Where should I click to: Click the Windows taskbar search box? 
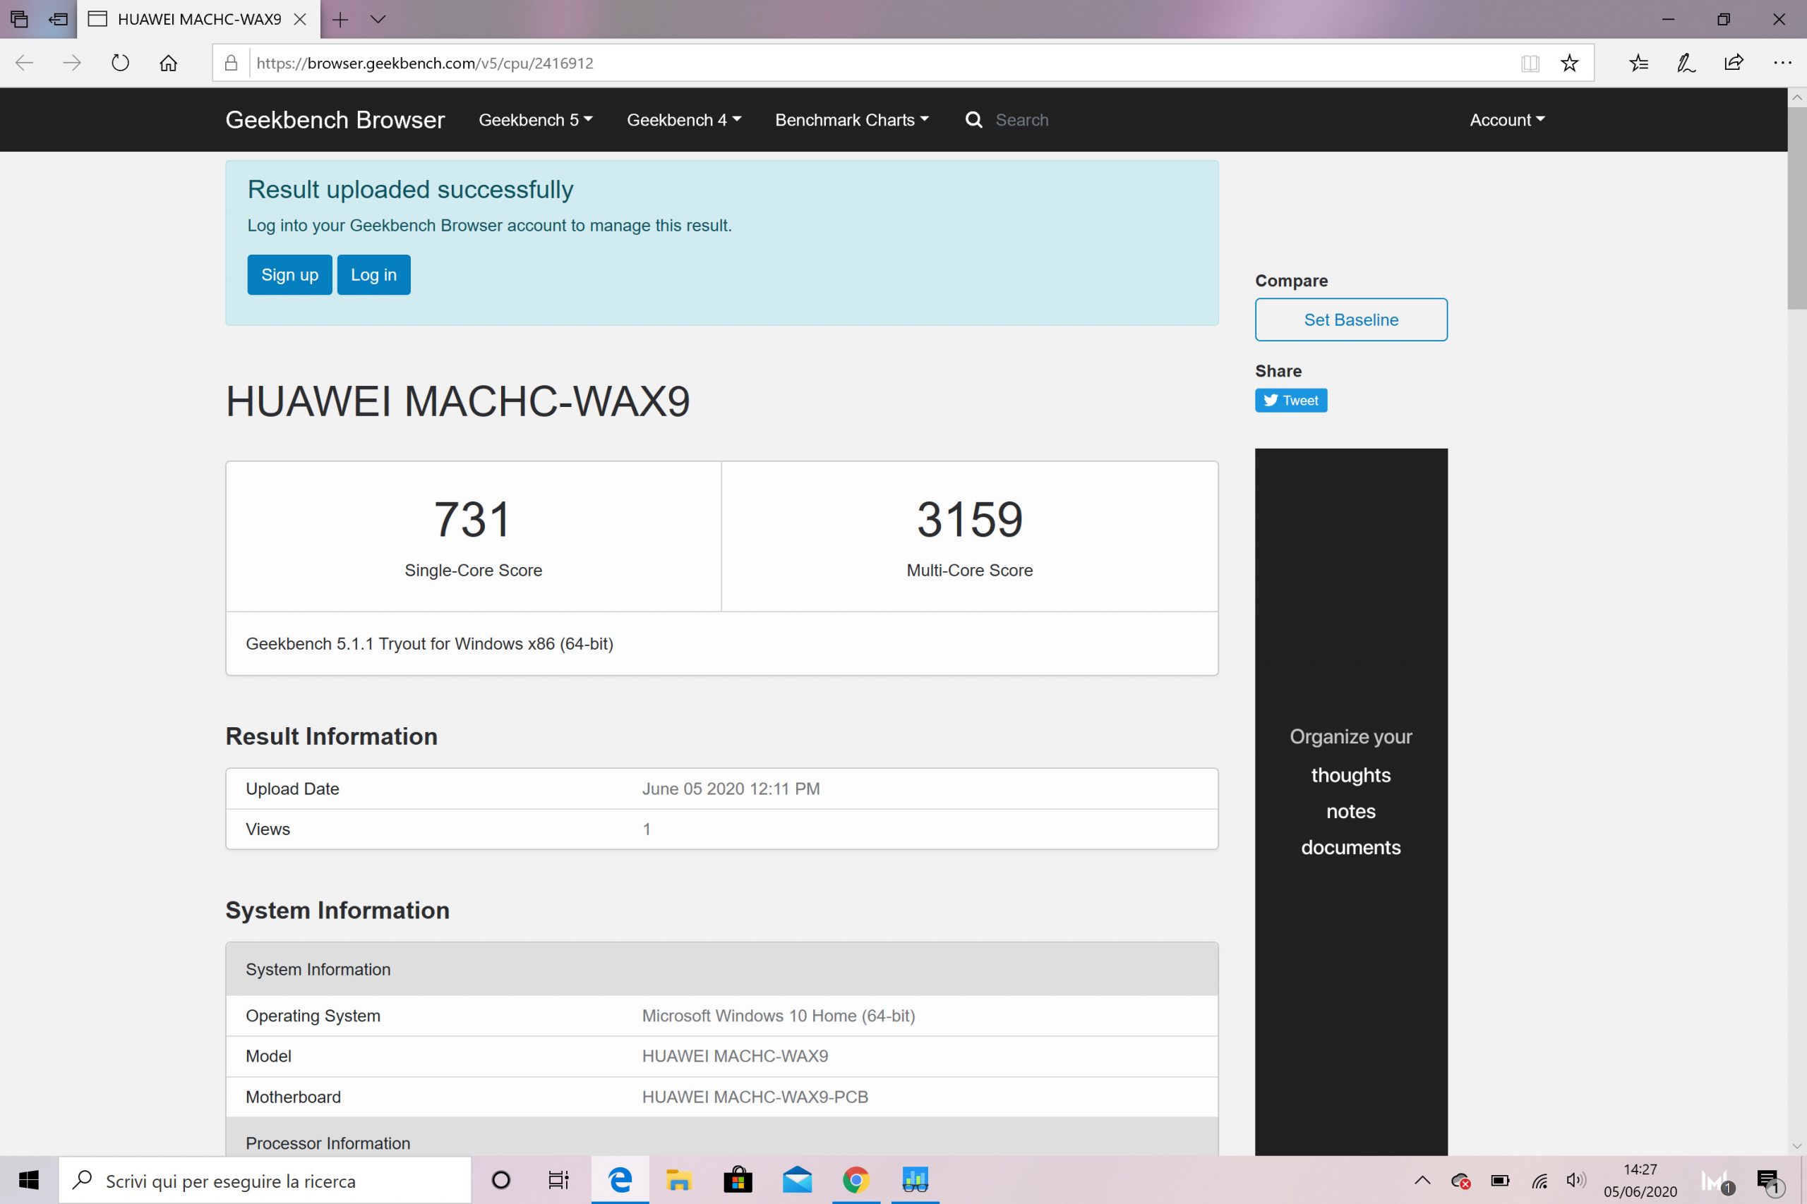tap(265, 1180)
